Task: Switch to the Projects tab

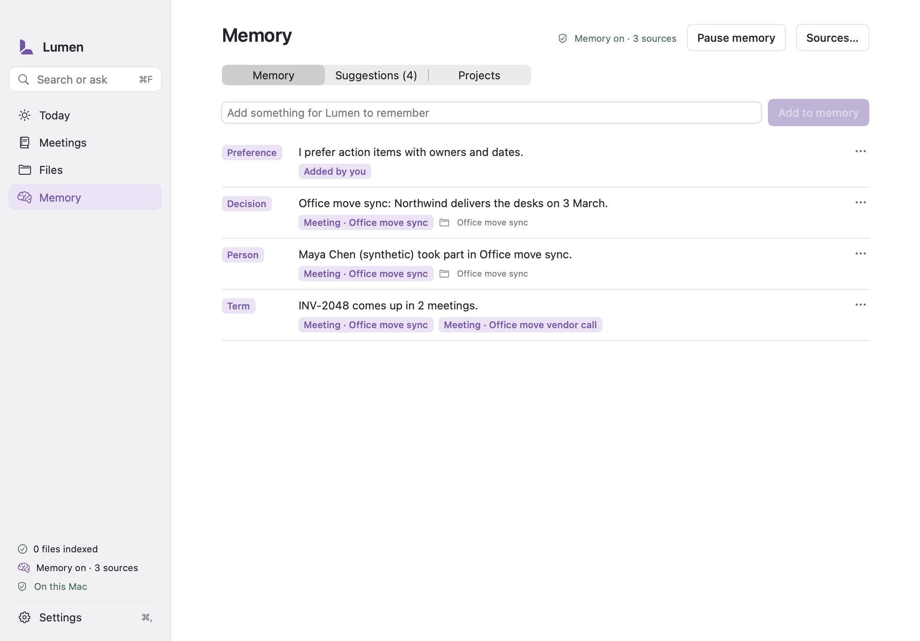Action: (x=479, y=75)
